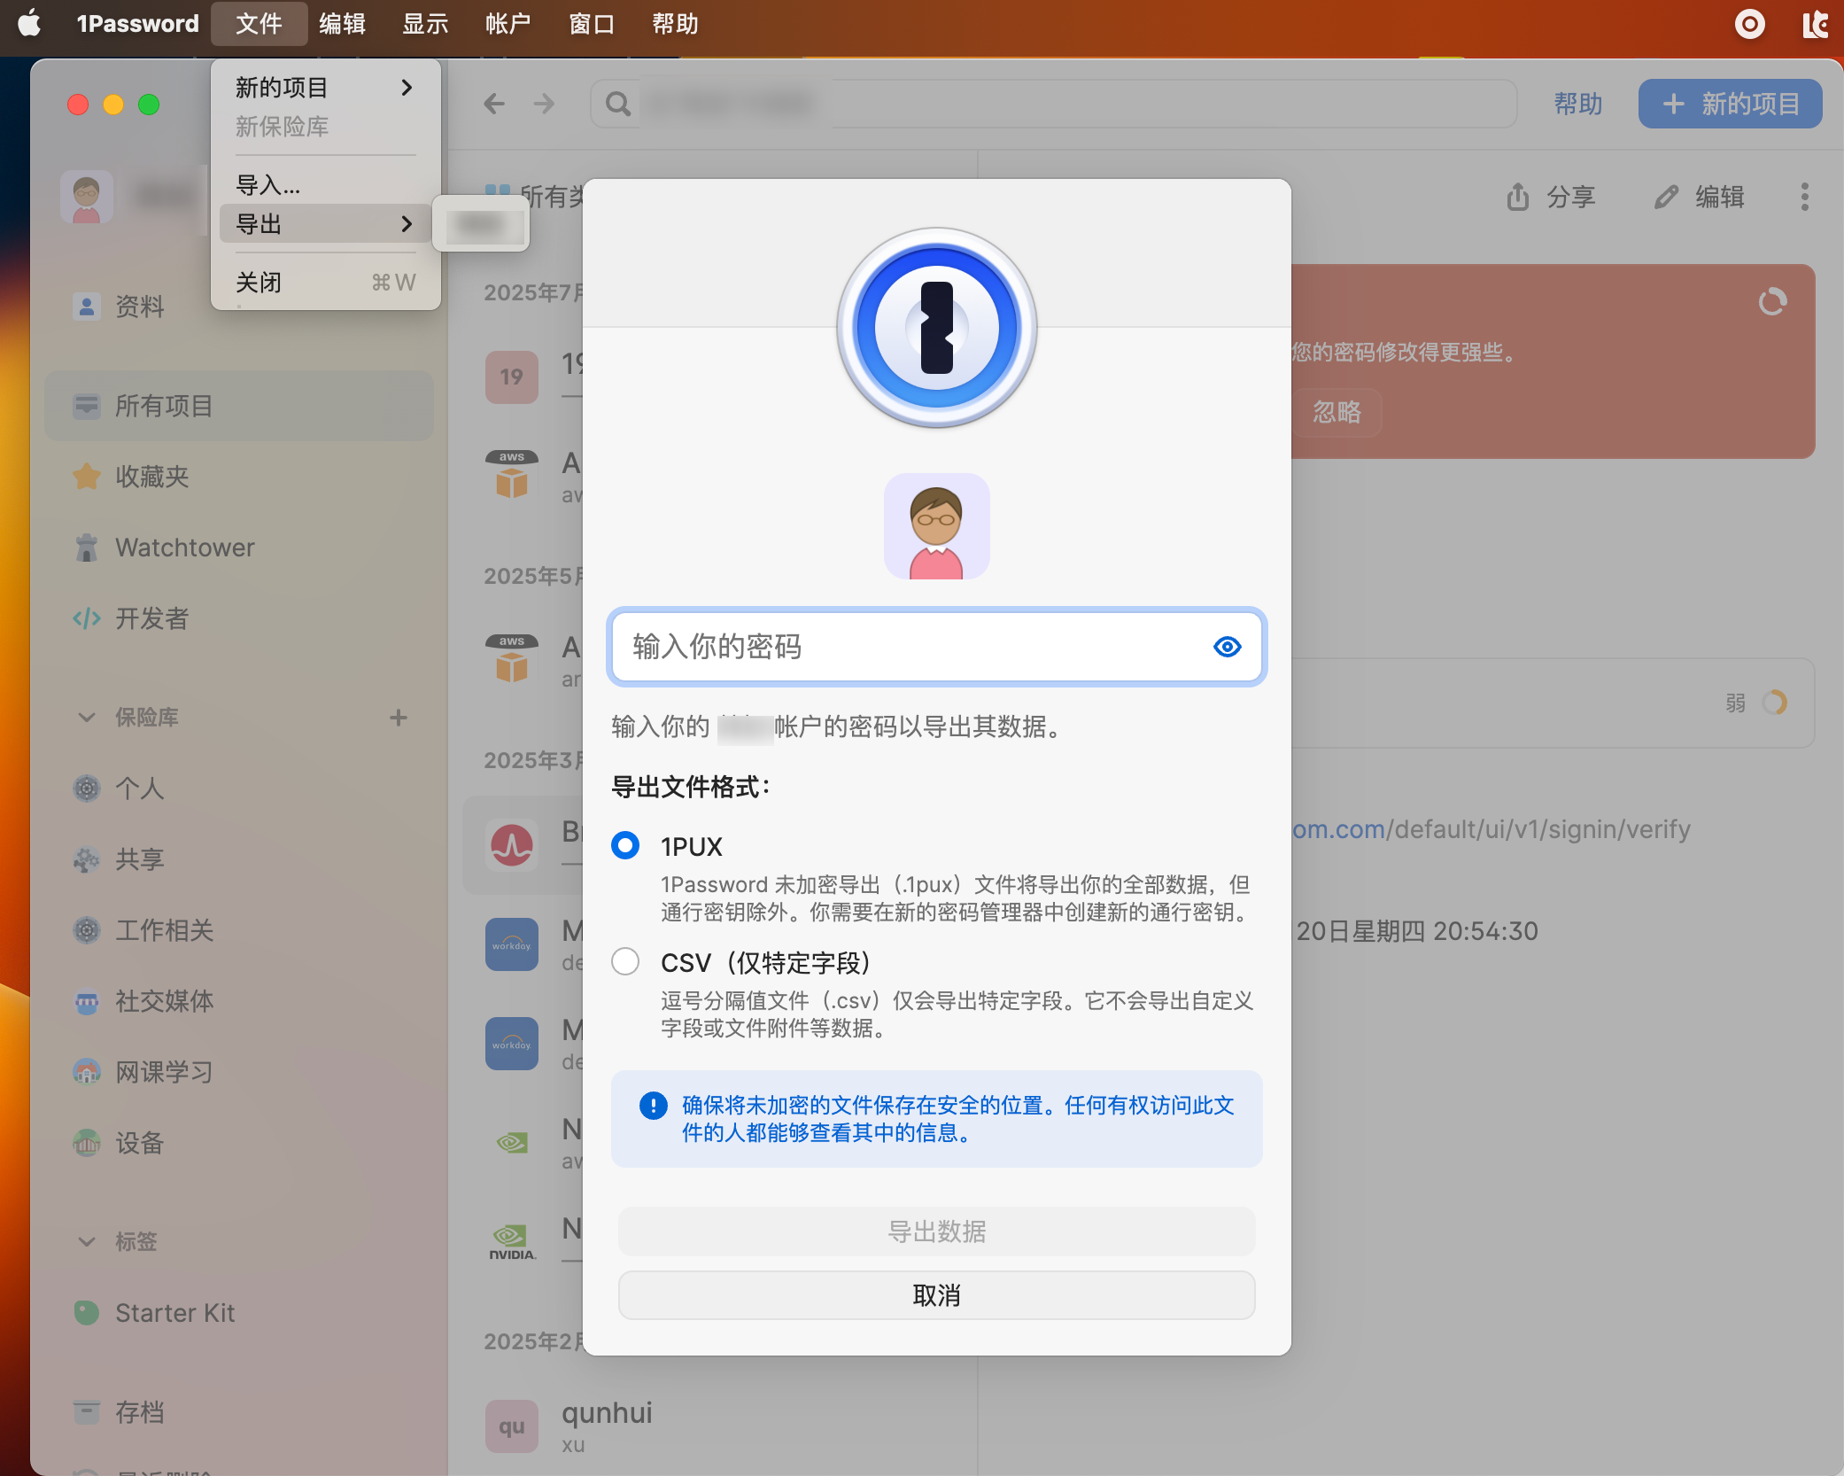Collapse the 保险库 section chevron
Screen dimensions: 1844x1476
tap(86, 718)
